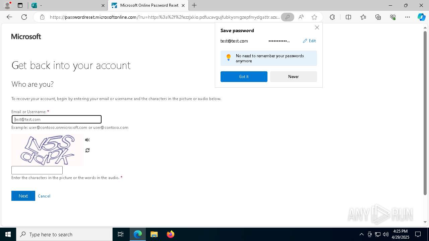Open Task View on taskbar
Viewport: 429px width, 241px height.
pyautogui.click(x=121, y=234)
